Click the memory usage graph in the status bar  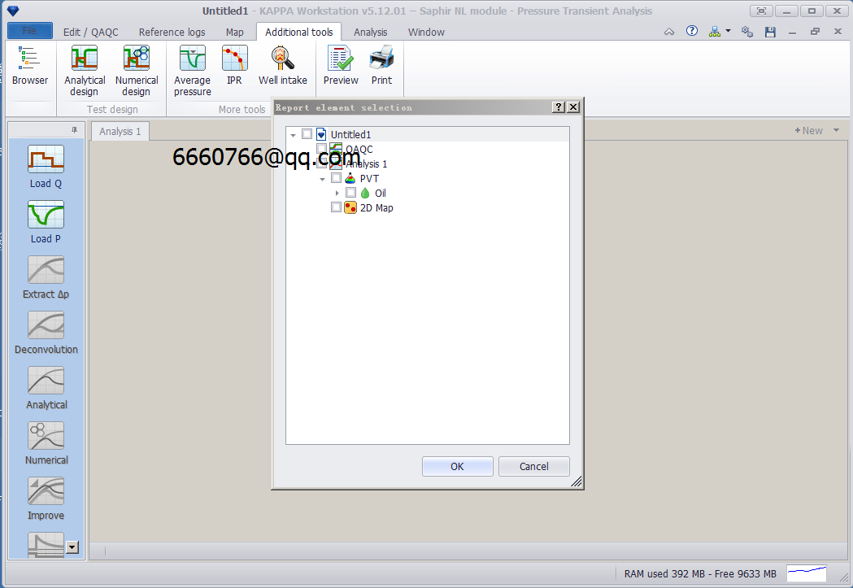coord(807,573)
